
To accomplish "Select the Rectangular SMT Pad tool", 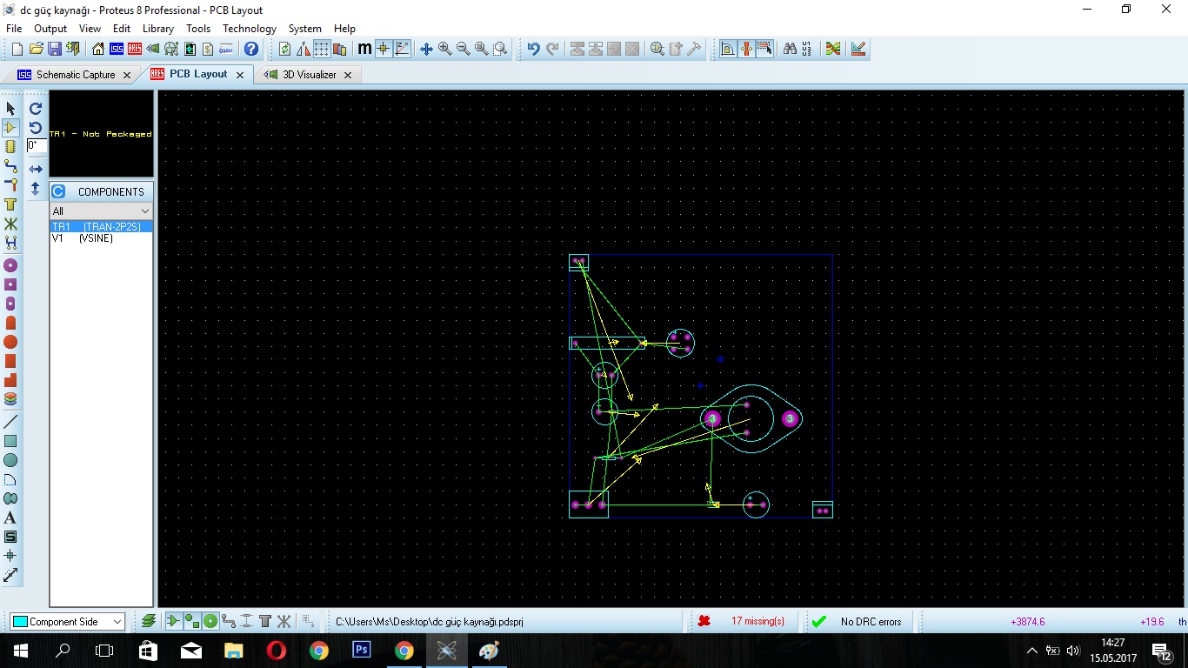I will tap(10, 361).
